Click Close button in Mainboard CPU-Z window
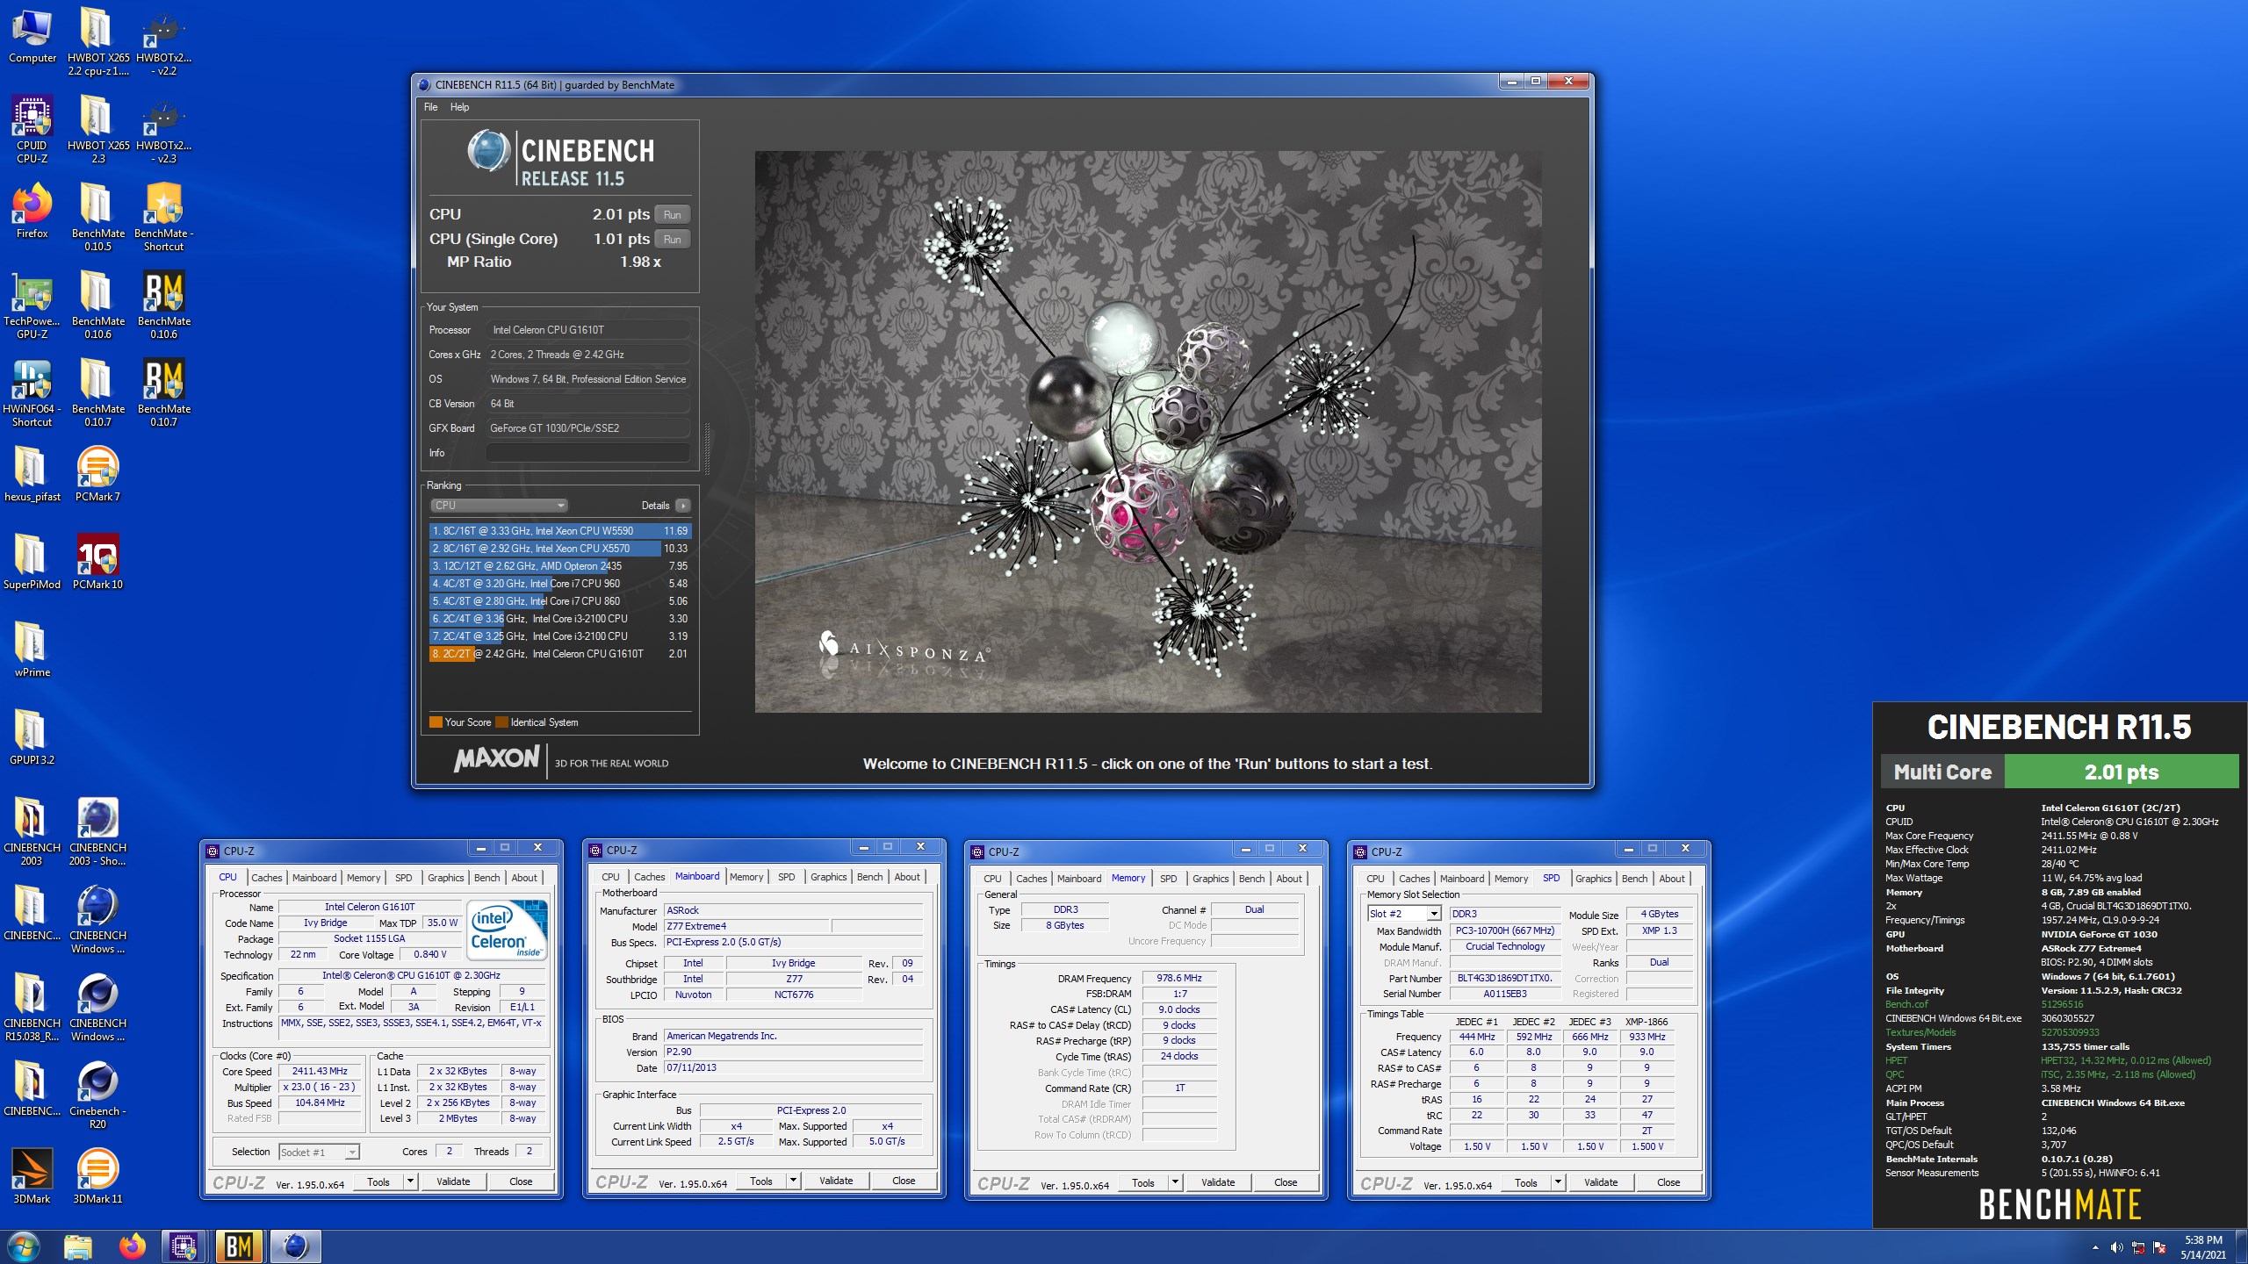 [904, 1181]
